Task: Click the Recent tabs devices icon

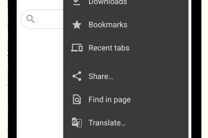Action: tap(77, 48)
